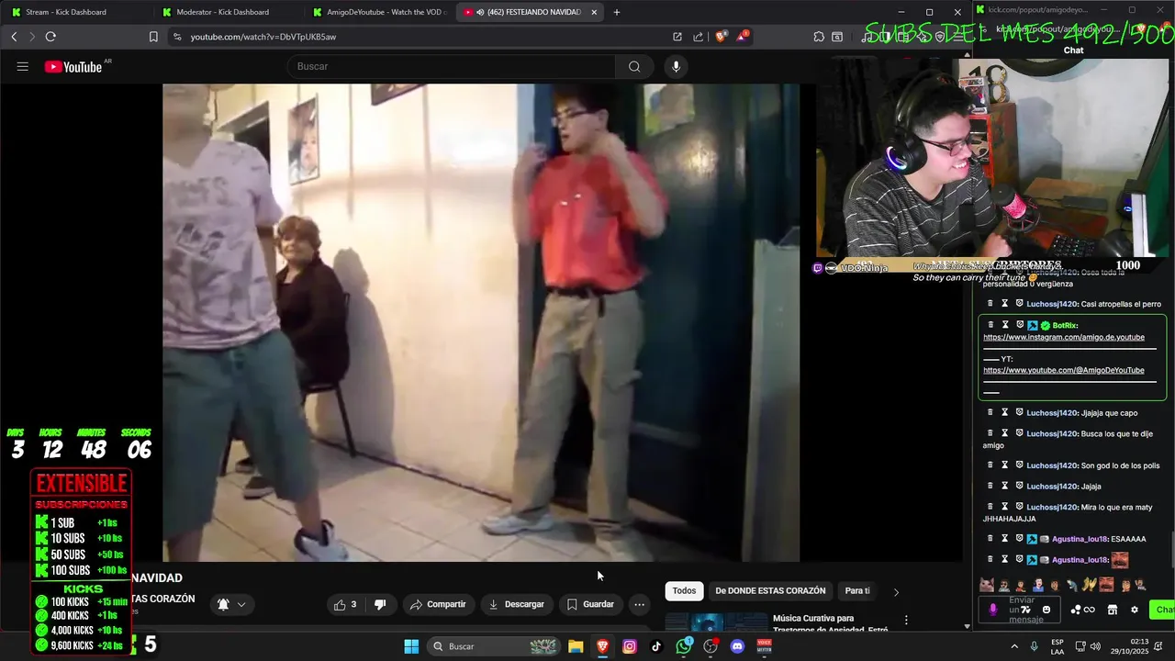
Task: Reload the page in Brave
Action: tap(50, 37)
